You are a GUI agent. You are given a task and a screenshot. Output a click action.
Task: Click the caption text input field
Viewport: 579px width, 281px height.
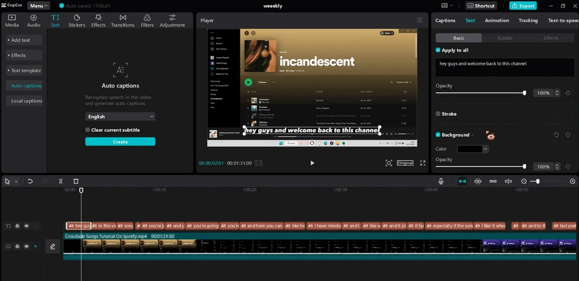coord(505,67)
